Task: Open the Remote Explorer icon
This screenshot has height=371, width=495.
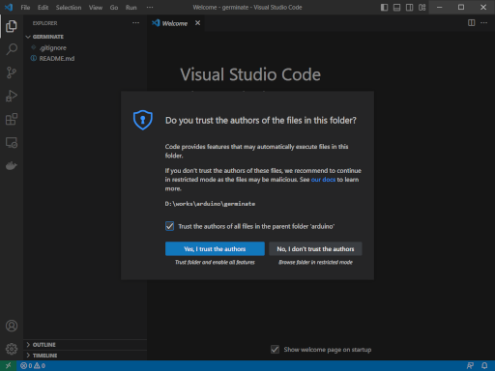Action: 12,142
